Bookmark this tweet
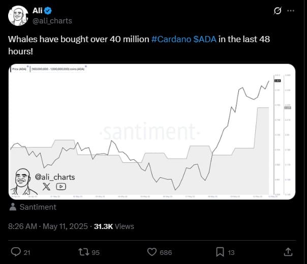The height and width of the screenshot is (264, 307). [x=220, y=252]
